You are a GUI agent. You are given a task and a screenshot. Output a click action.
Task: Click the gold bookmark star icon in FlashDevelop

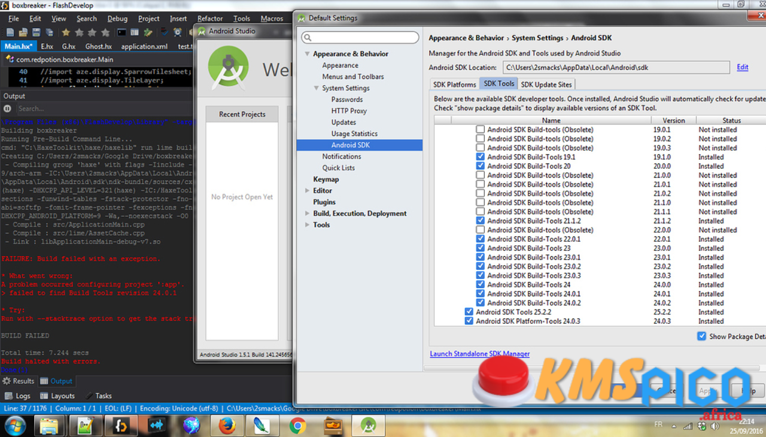[x=66, y=32]
